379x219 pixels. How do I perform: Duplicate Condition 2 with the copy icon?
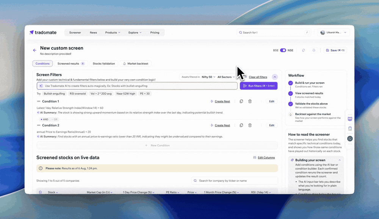click(241, 125)
